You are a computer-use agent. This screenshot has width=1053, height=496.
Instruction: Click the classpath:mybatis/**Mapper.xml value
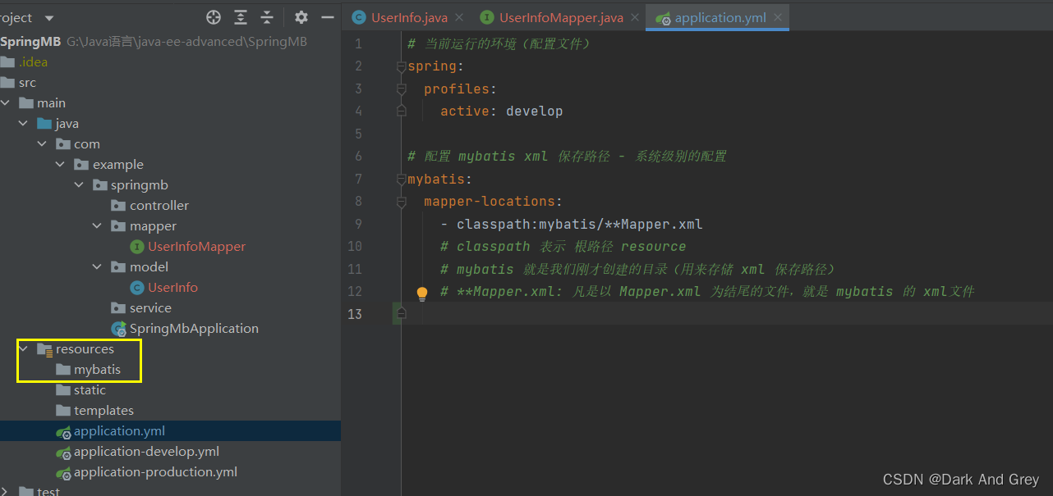pos(579,224)
